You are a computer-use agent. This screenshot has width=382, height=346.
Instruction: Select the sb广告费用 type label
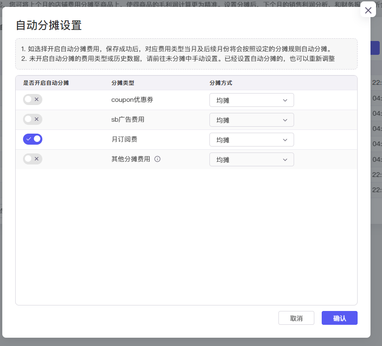pyautogui.click(x=128, y=119)
